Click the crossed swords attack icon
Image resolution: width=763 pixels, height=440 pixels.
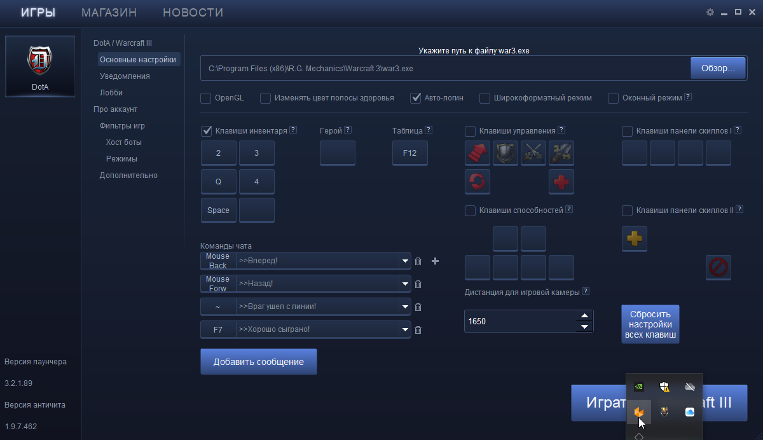533,153
